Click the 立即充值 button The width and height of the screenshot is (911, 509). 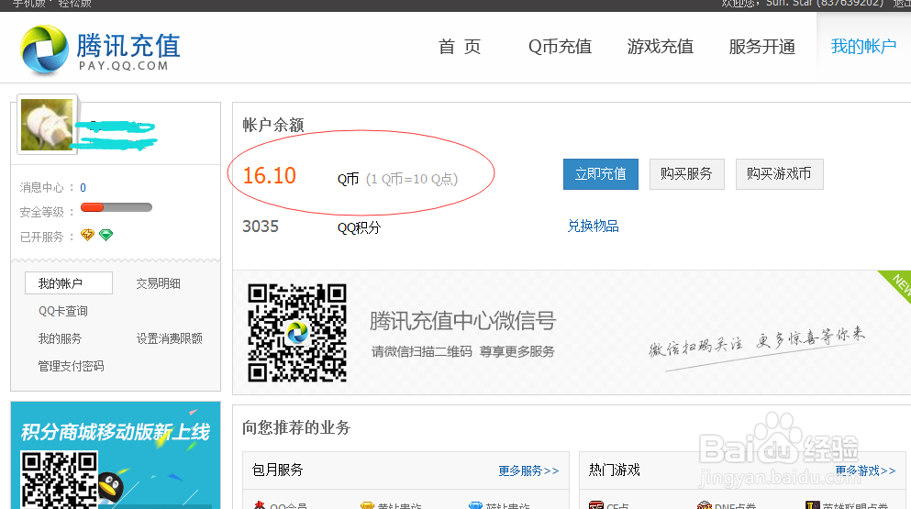pyautogui.click(x=601, y=173)
